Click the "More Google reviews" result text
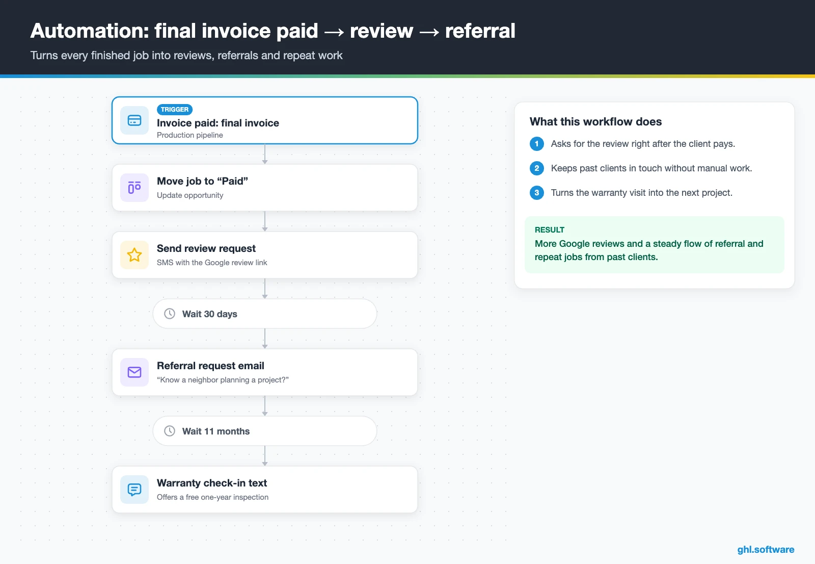The height and width of the screenshot is (564, 815). tap(649, 250)
